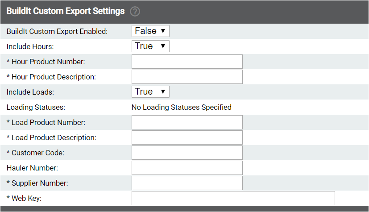369x212 pixels.
Task: Click the '* Hour Product Number:' label
Action: (x=46, y=62)
